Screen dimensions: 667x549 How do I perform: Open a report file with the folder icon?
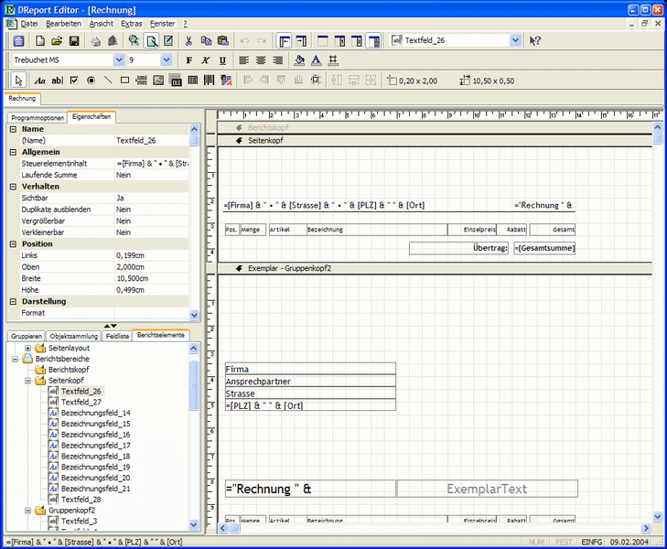(x=57, y=41)
